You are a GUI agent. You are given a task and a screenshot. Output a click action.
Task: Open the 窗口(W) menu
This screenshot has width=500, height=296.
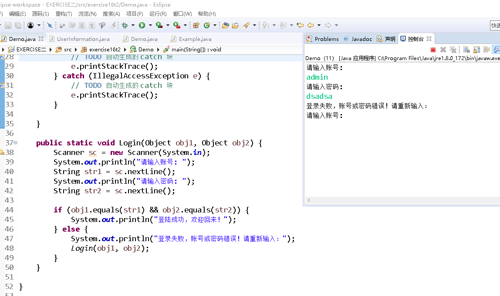[x=182, y=13]
